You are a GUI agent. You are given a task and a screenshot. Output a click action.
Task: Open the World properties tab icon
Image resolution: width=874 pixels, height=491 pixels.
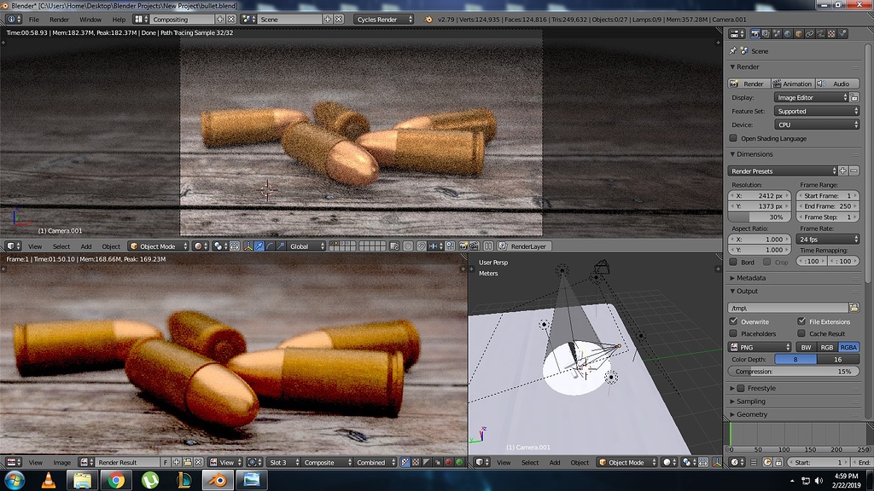(x=788, y=34)
